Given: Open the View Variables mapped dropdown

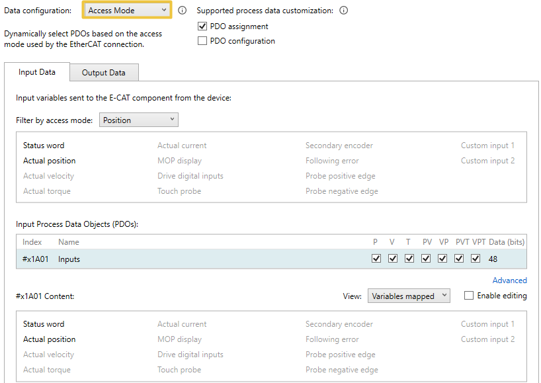Looking at the screenshot, I should click(x=409, y=296).
